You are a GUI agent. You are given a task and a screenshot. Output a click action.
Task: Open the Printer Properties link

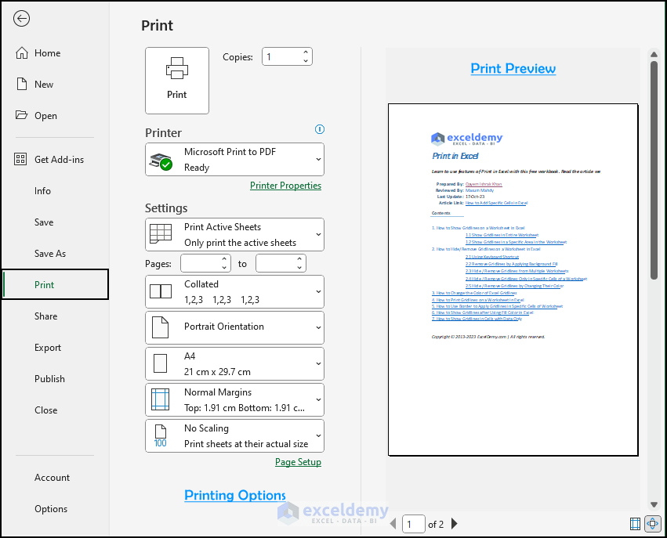(x=285, y=186)
